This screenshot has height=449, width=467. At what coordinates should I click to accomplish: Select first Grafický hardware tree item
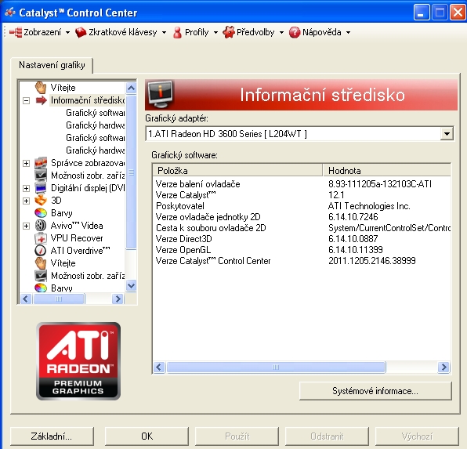click(96, 125)
